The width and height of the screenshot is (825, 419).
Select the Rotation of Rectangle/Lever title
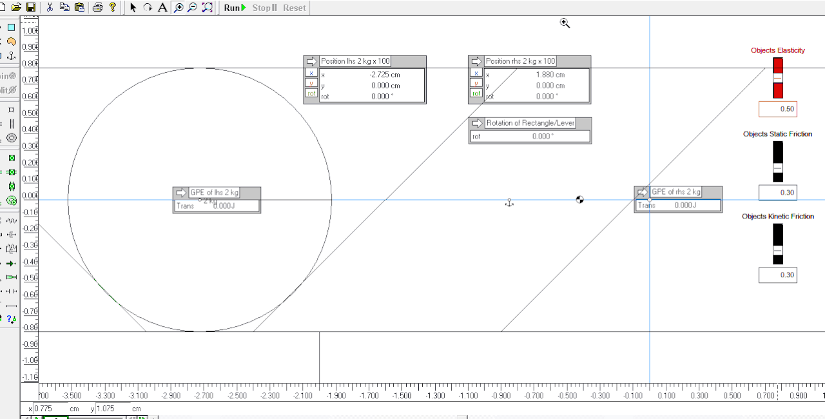[530, 123]
